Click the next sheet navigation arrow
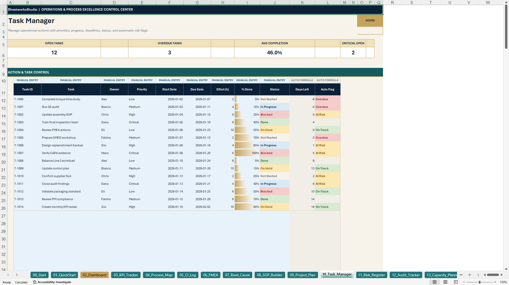The image size is (509, 285). 17,275
